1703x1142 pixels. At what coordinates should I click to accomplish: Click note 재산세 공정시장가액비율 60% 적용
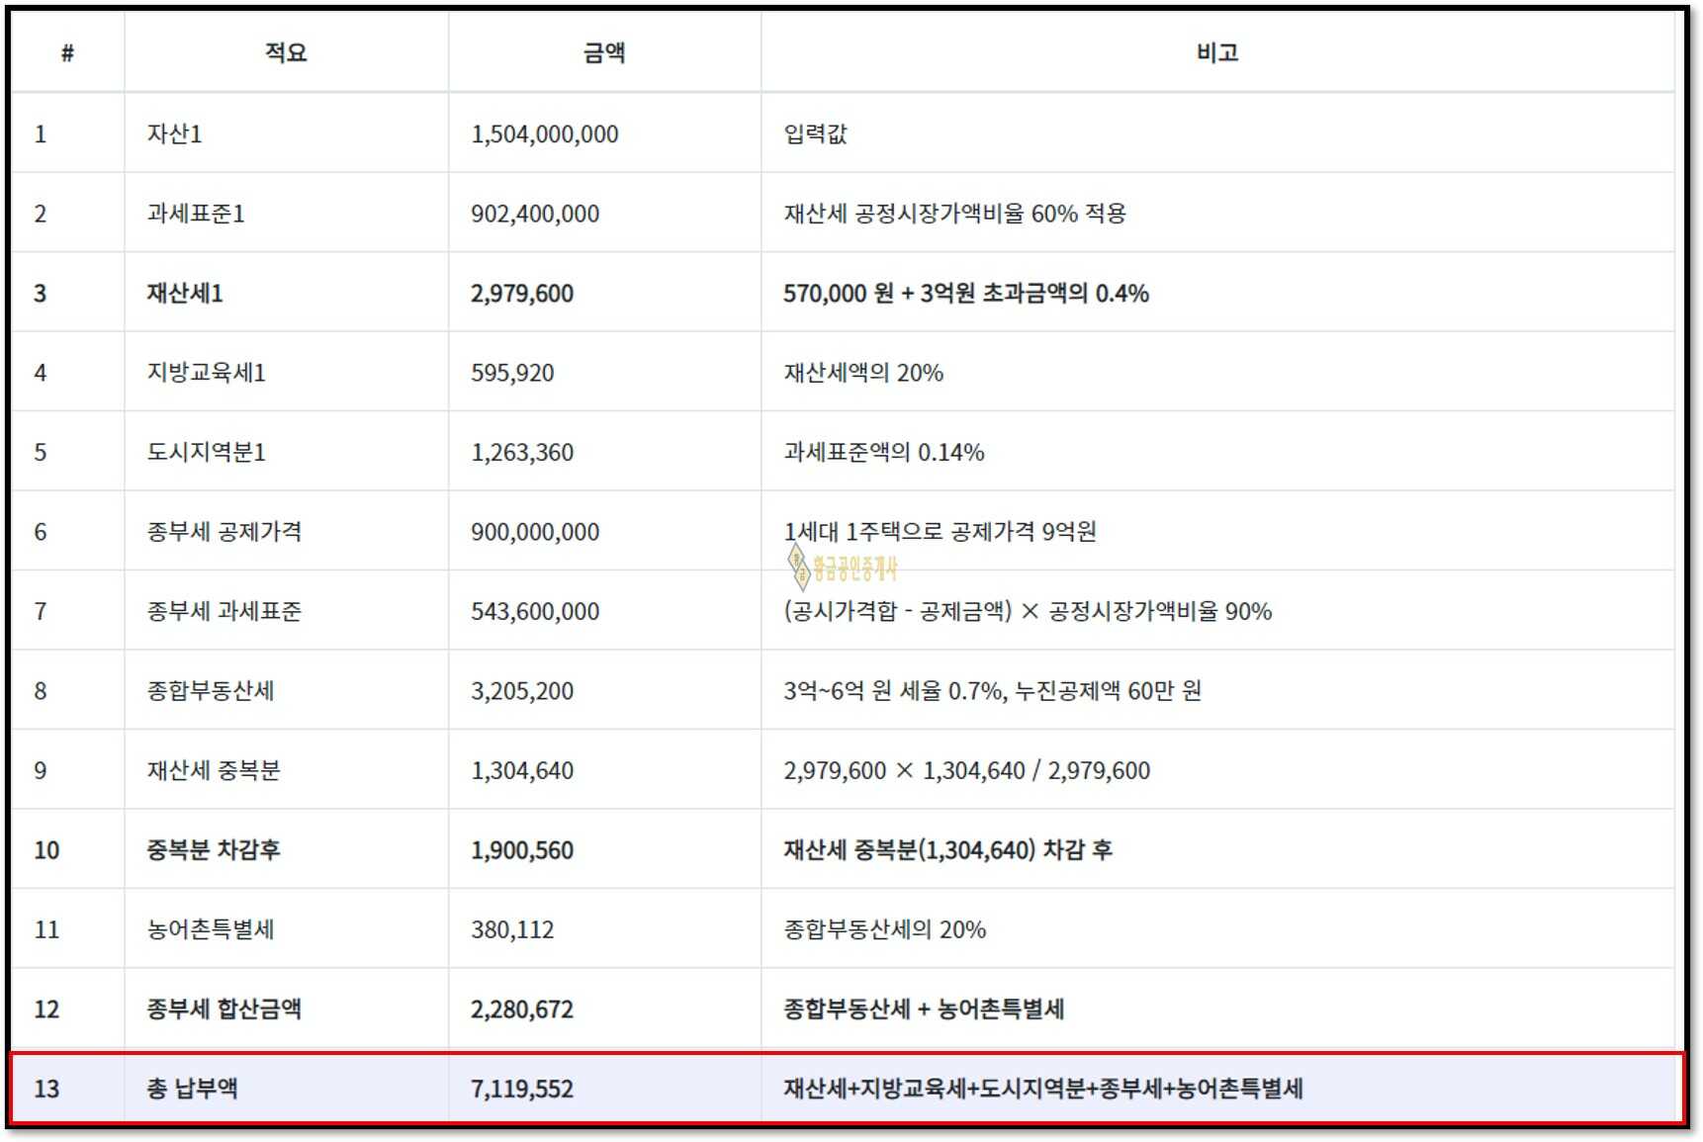(955, 214)
